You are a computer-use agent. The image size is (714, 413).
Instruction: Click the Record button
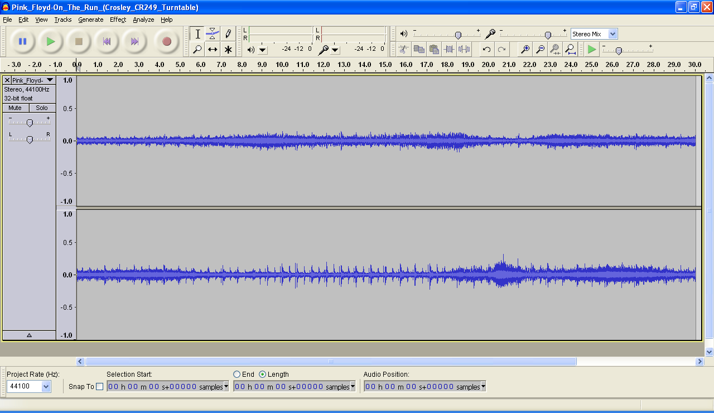(x=166, y=41)
